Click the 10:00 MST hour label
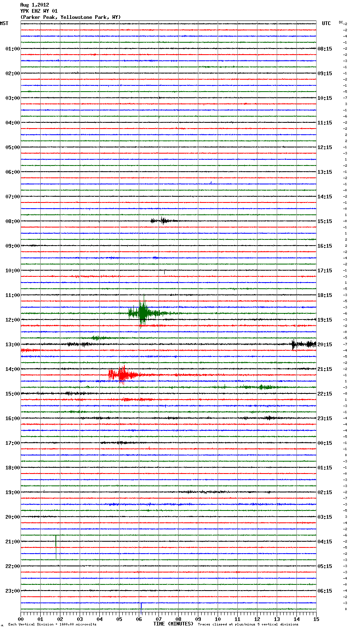 [12, 271]
